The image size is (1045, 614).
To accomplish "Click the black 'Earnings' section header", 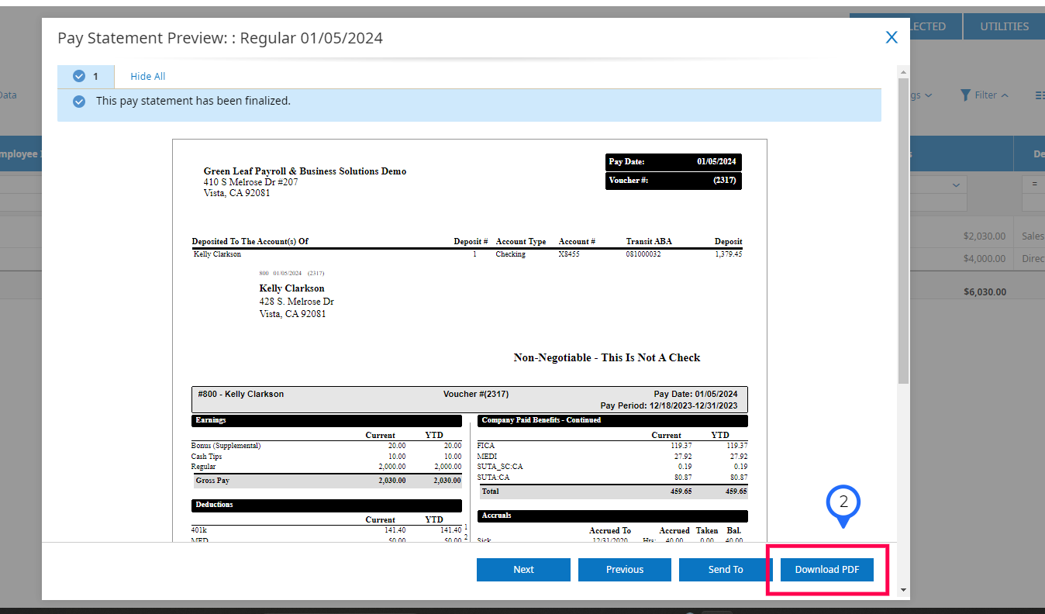I will pyautogui.click(x=328, y=420).
